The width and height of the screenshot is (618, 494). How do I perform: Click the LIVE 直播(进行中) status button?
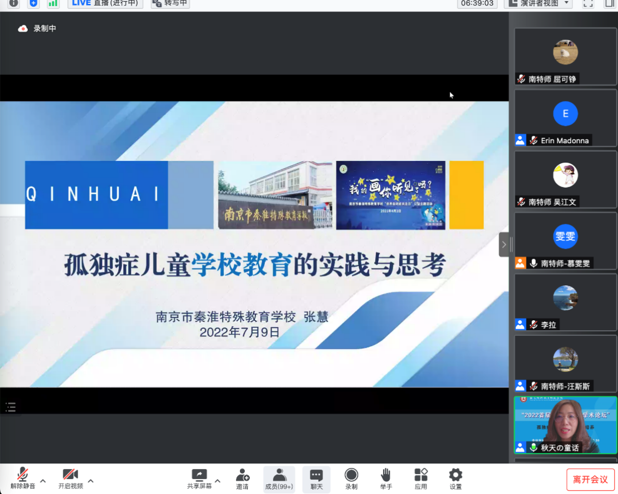[105, 3]
